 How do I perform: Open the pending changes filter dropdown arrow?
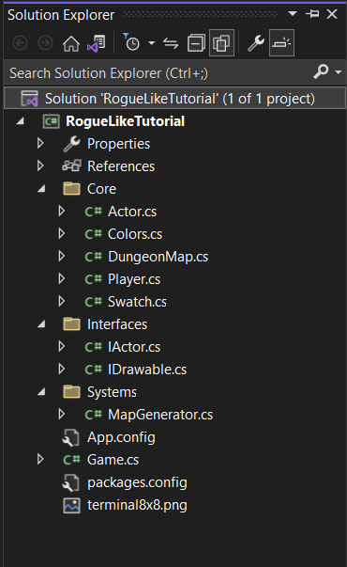click(152, 43)
